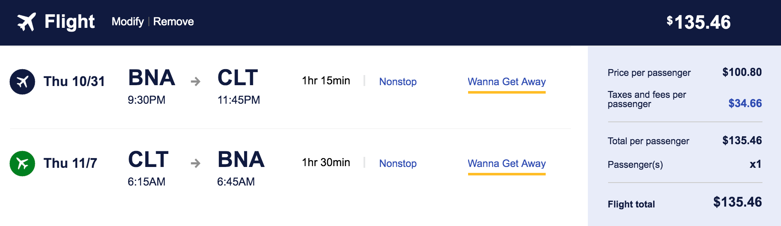Click the arrow between CLT and BNA
Screen dimensions: 781x226
[195, 163]
